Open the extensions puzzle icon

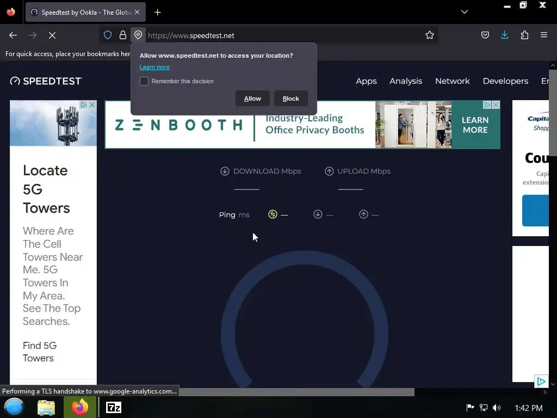click(524, 35)
